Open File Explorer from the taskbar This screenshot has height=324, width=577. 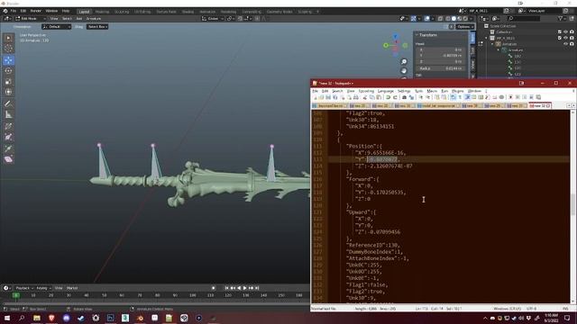click(x=37, y=318)
